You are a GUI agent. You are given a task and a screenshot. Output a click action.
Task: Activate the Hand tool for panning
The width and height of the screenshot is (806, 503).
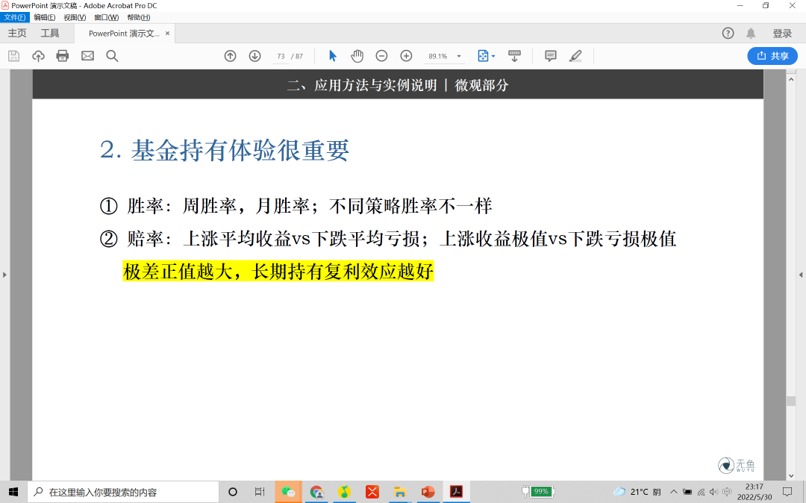[x=357, y=55]
